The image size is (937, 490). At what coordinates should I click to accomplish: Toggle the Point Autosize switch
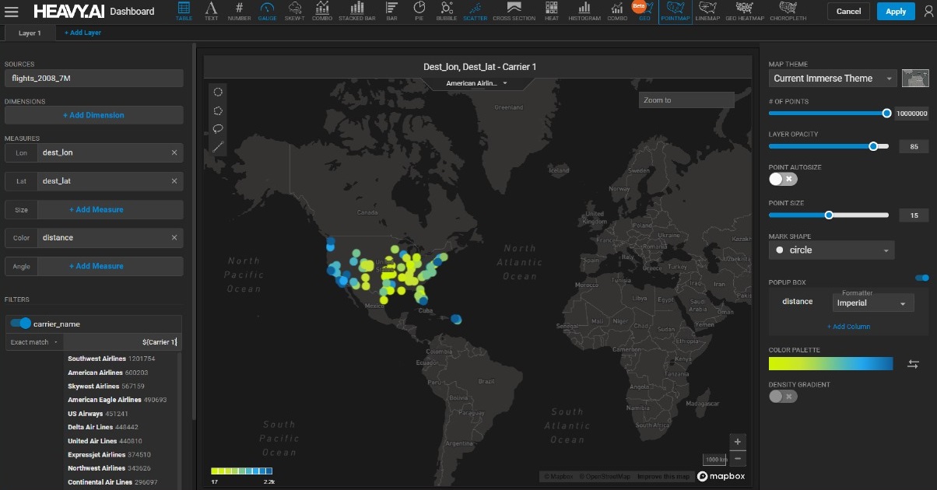coord(783,179)
